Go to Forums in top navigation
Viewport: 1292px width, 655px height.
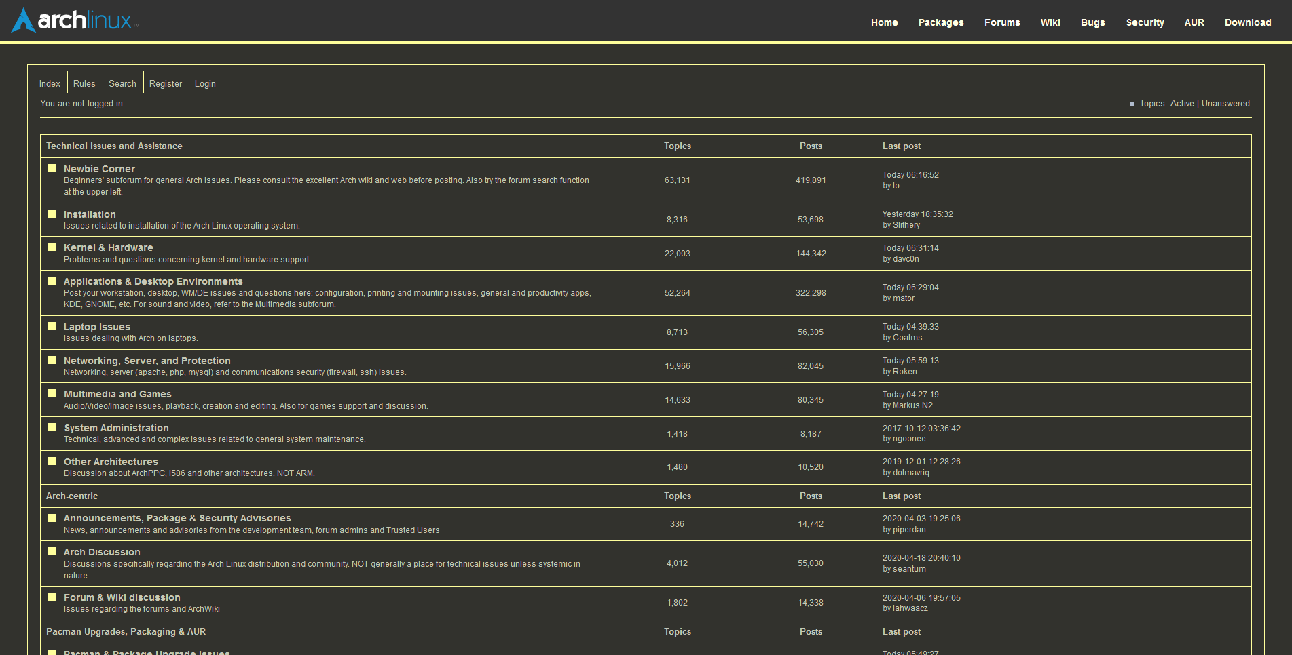pos(1002,22)
